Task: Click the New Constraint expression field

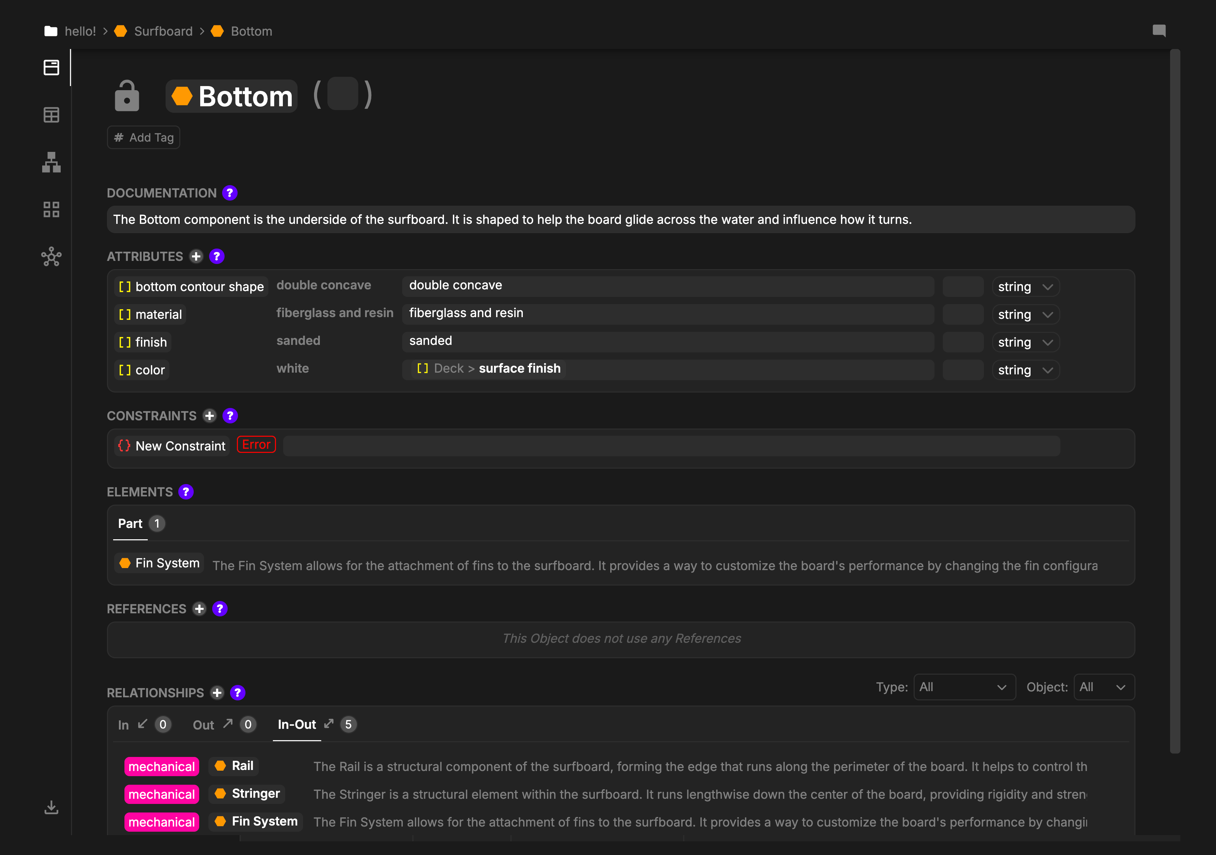Action: click(x=671, y=446)
